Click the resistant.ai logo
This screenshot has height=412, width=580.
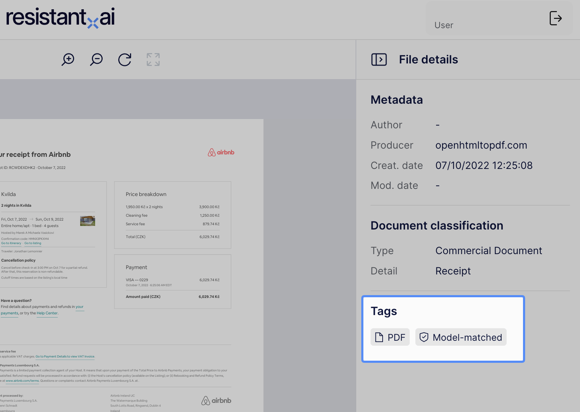pos(60,17)
